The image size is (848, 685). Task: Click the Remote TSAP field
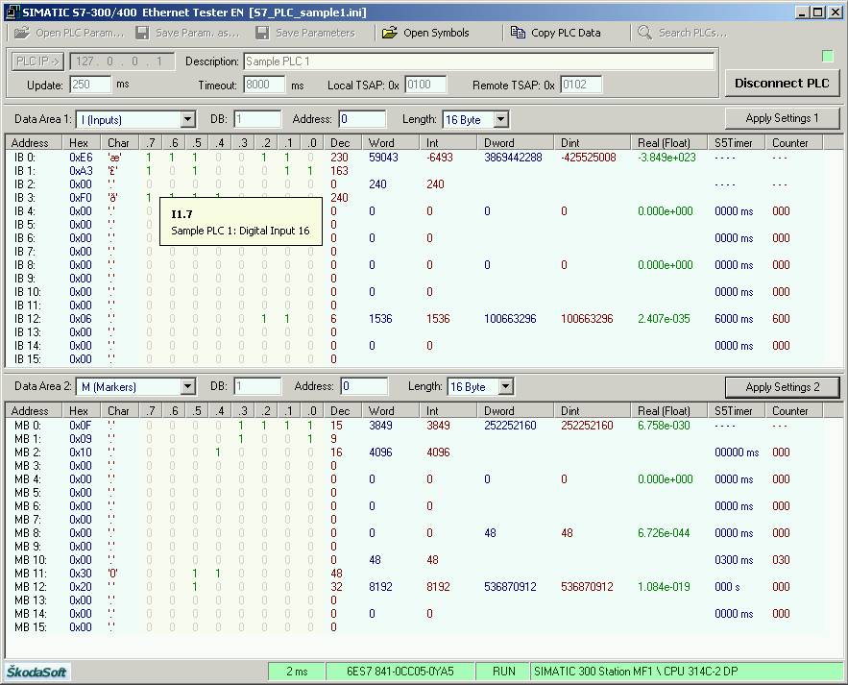click(581, 85)
